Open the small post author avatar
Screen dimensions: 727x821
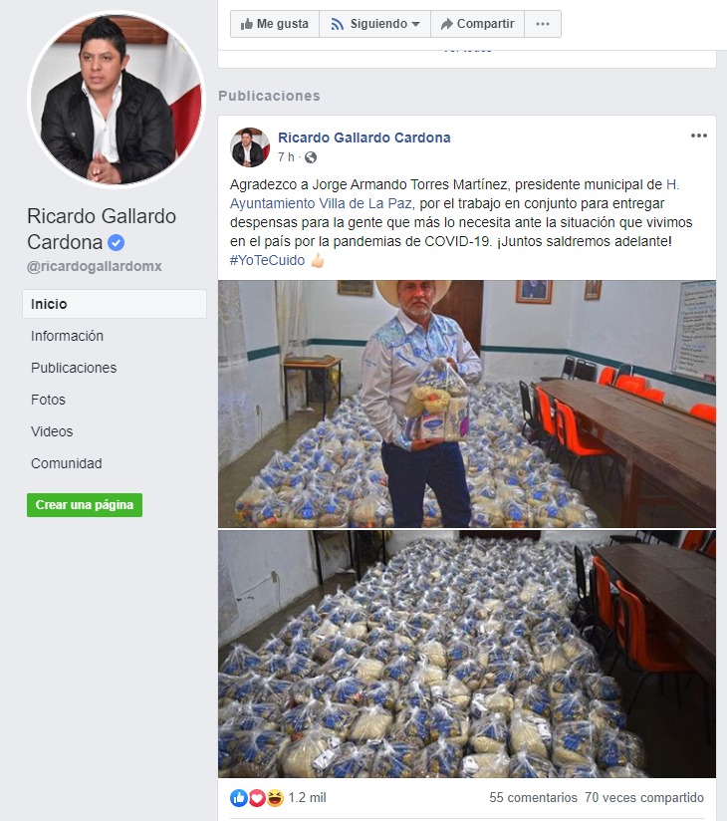(x=250, y=147)
